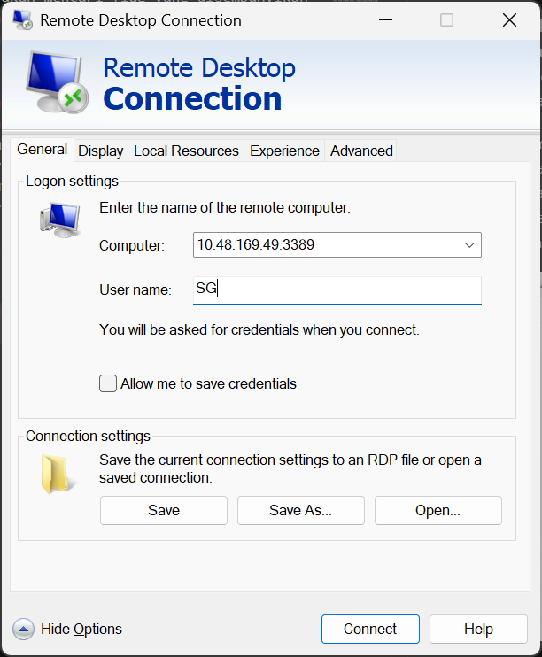Close the Remote Desktop Connection window
The image size is (542, 657).
click(x=509, y=19)
